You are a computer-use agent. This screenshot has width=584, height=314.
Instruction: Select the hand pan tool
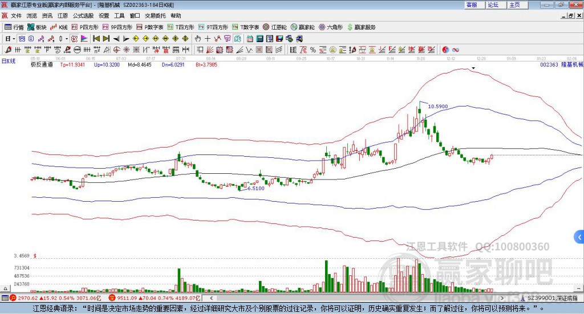pos(197,39)
